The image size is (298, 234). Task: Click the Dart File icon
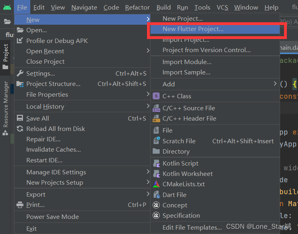(x=157, y=195)
